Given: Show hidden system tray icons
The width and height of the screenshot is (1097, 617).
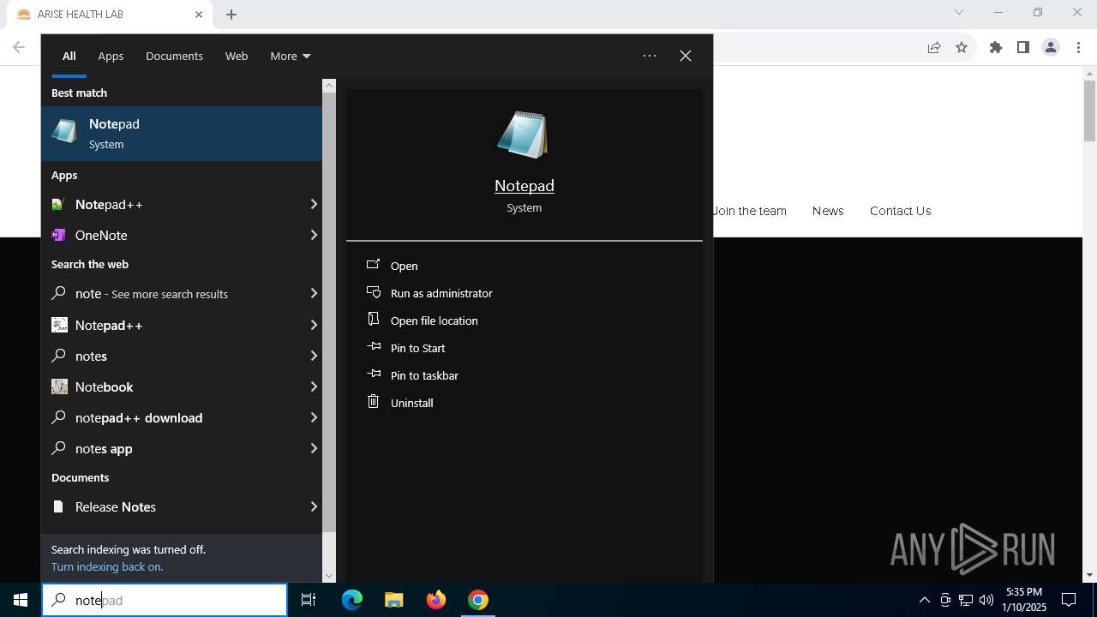Looking at the screenshot, I should click(x=924, y=600).
